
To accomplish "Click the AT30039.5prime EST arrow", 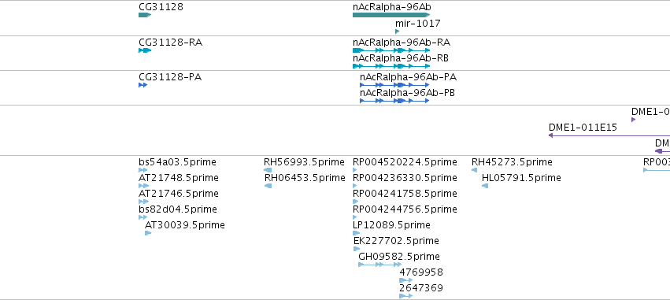I will (x=148, y=233).
